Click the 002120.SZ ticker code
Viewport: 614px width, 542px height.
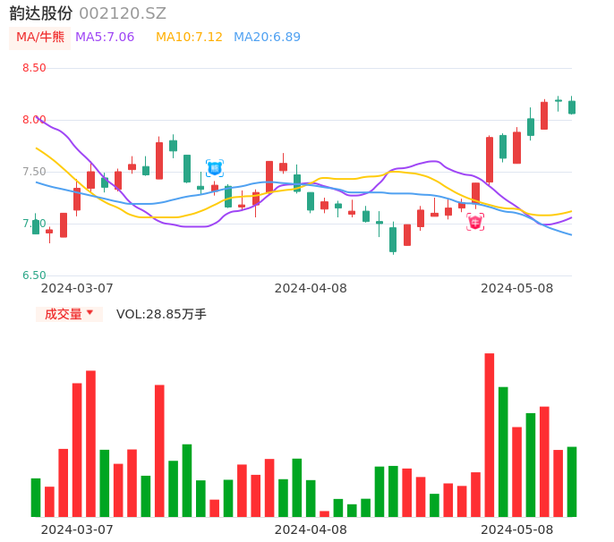tap(123, 13)
